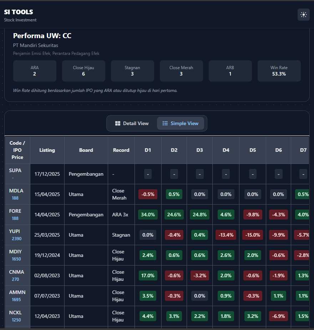Viewport: 314px width, 330px height.
Task: Open the NCKL stock code
Action: click(15, 313)
